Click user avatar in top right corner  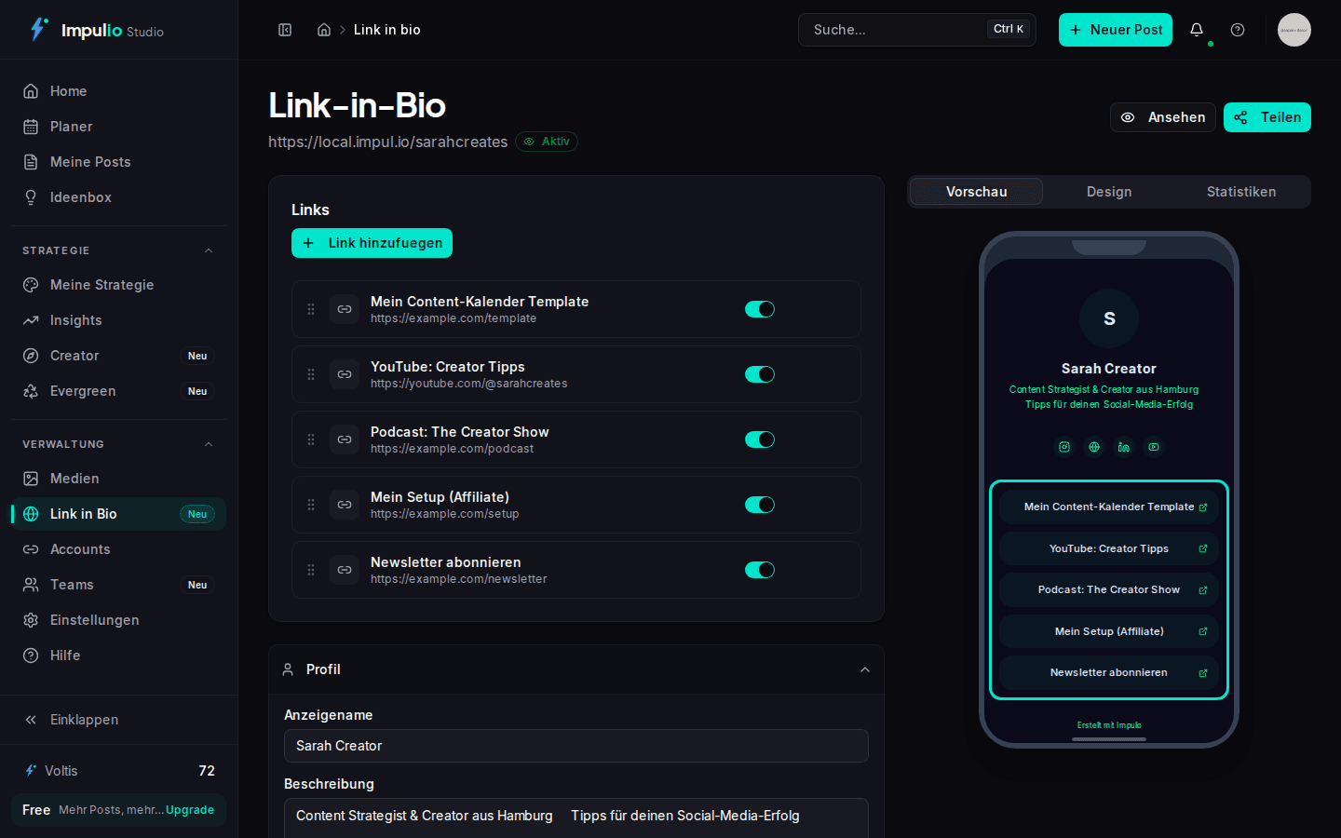pos(1294,30)
